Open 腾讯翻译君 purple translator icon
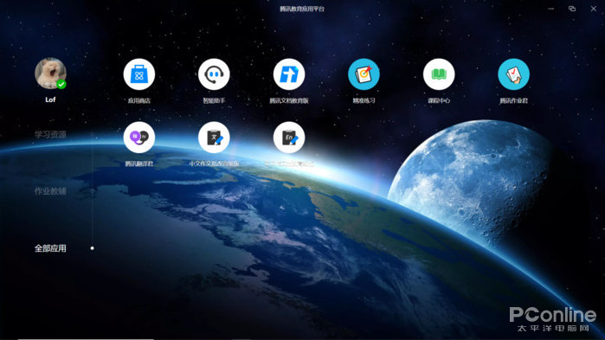The image size is (605, 340). point(138,138)
